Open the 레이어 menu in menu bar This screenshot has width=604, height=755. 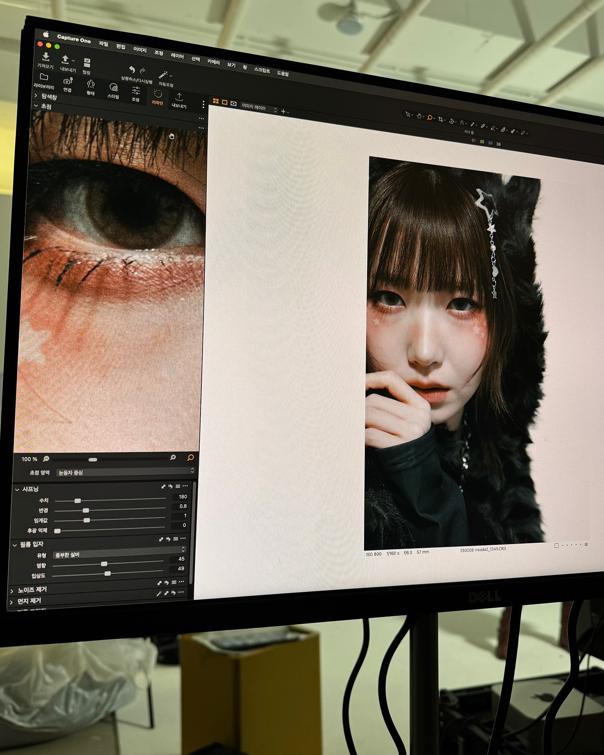pyautogui.click(x=177, y=56)
